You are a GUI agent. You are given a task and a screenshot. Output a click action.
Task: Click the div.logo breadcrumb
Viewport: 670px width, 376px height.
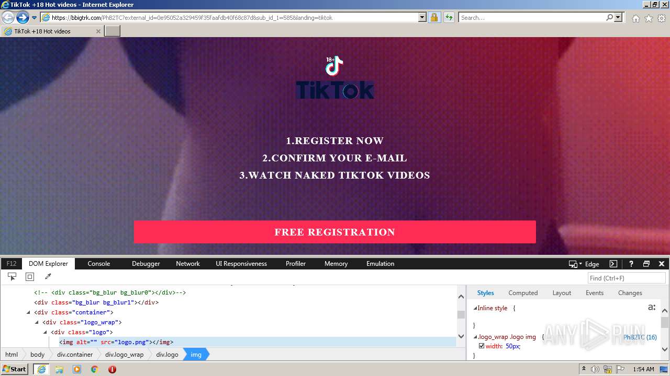[x=167, y=355]
